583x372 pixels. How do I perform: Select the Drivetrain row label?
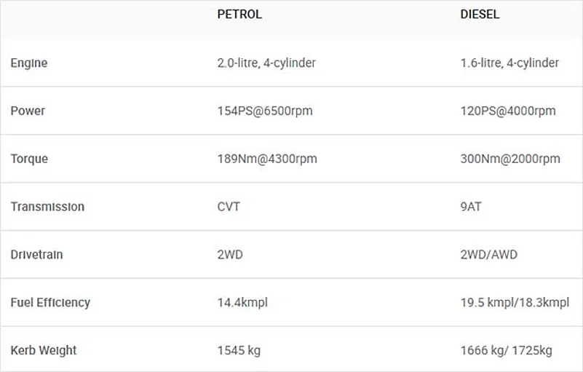point(36,255)
